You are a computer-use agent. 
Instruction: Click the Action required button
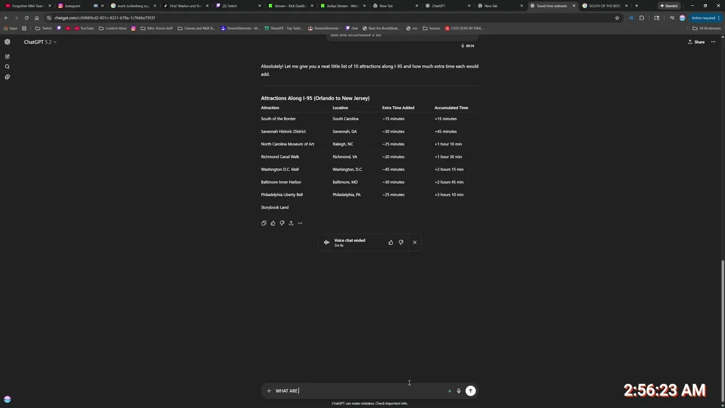(705, 18)
